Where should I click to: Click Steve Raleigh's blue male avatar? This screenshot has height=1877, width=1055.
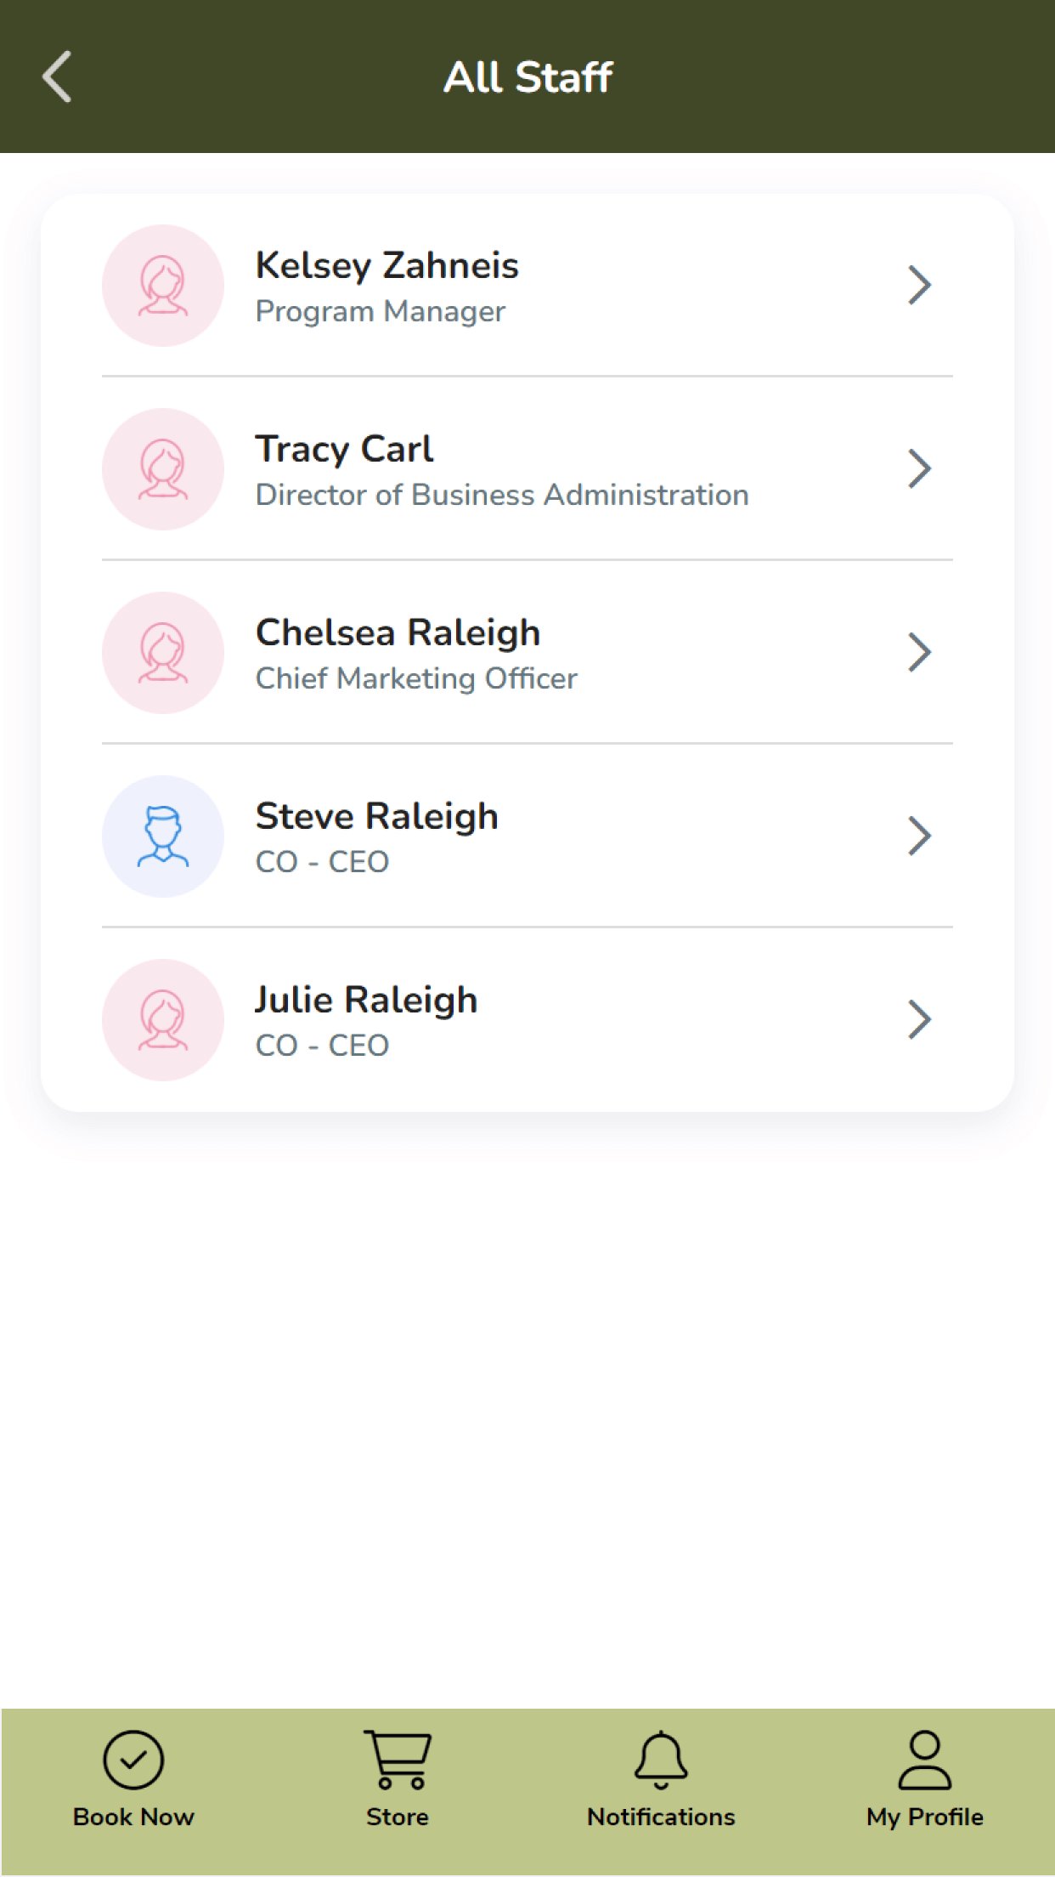[163, 836]
